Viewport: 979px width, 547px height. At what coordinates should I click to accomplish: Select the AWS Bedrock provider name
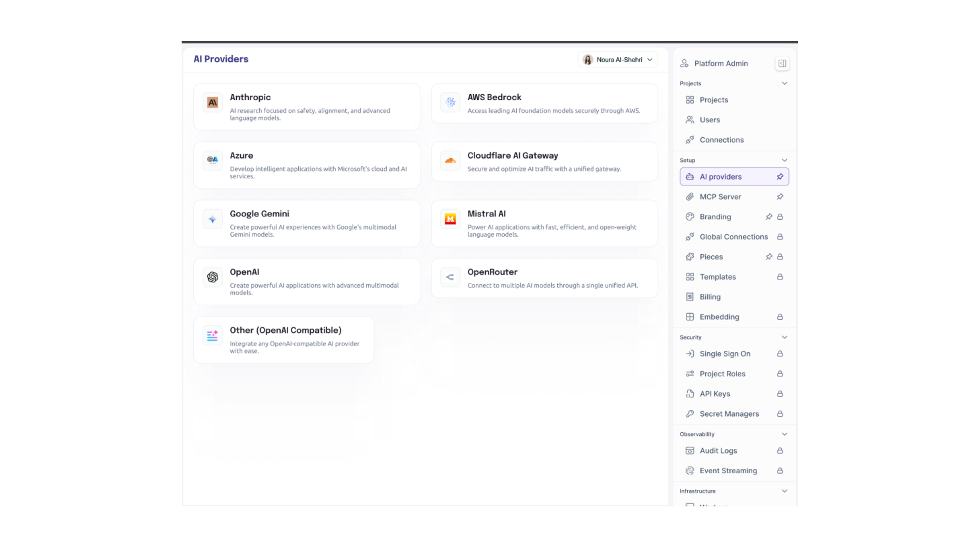click(494, 98)
